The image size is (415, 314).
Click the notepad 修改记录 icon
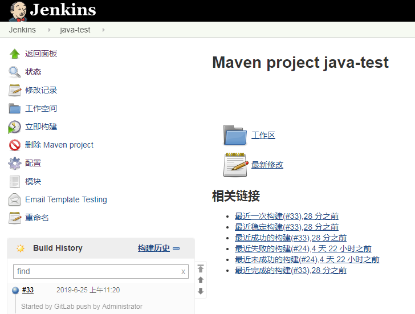[15, 90]
